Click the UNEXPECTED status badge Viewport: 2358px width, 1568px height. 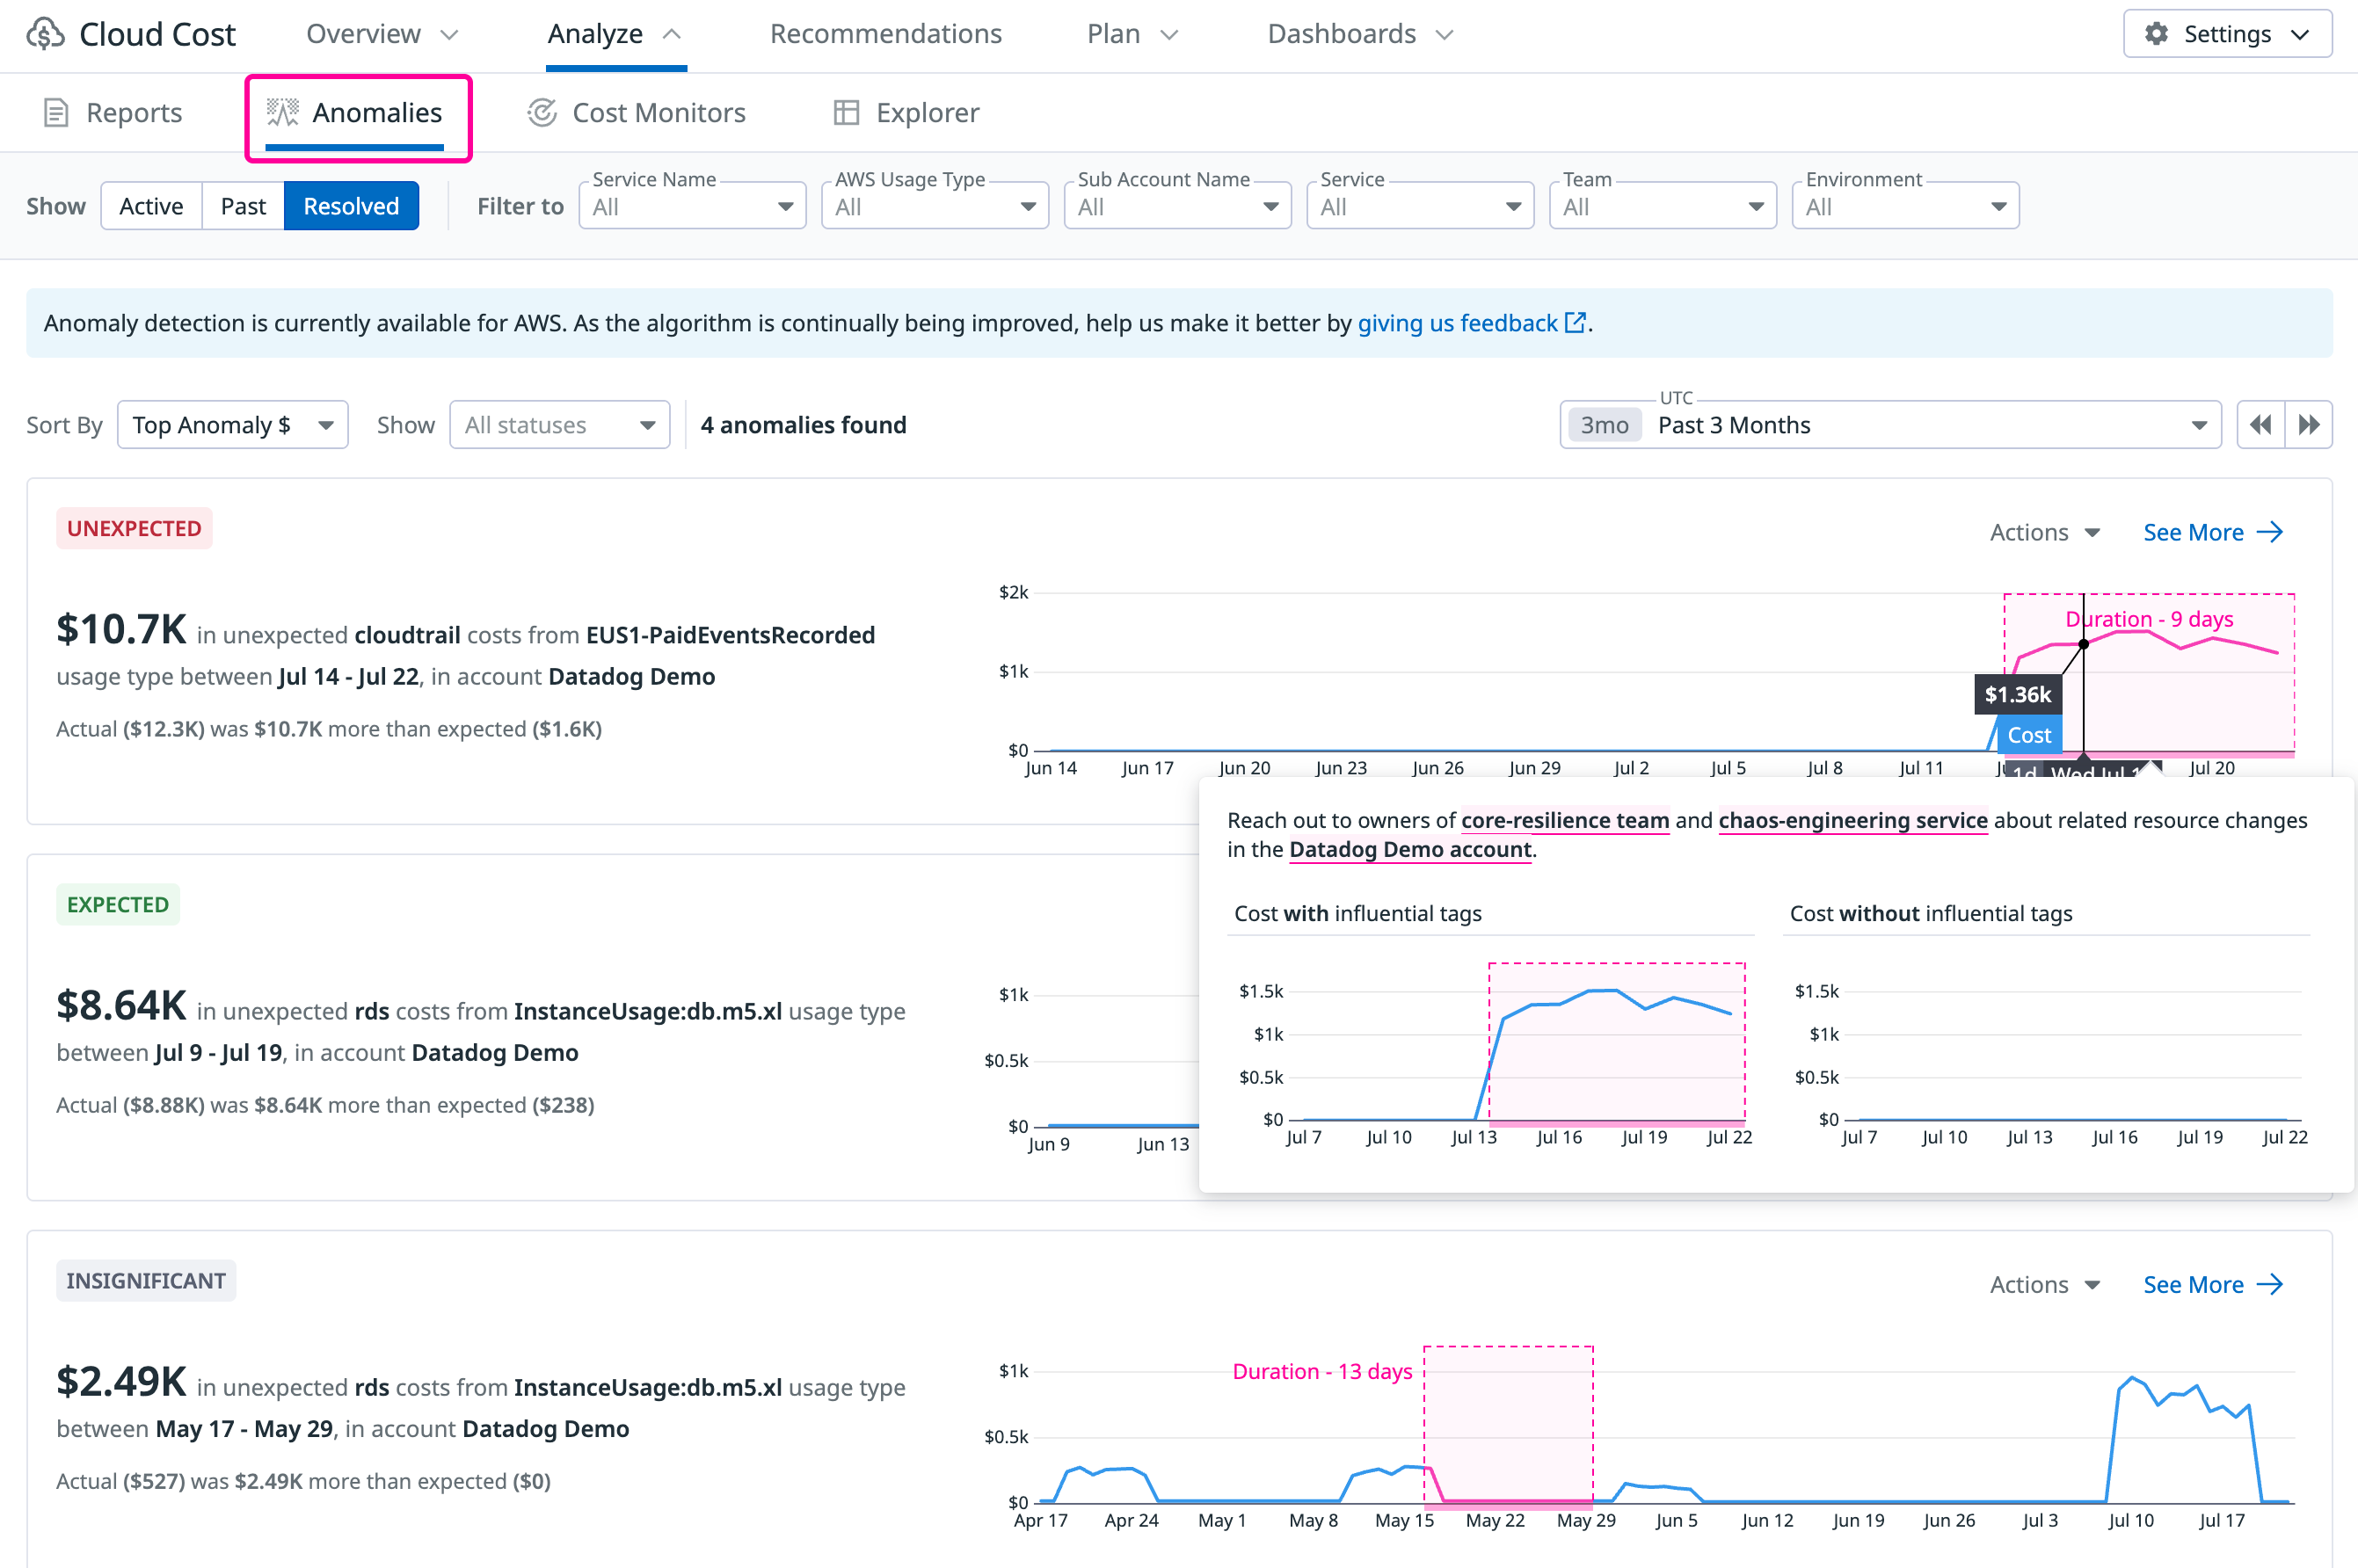[134, 528]
